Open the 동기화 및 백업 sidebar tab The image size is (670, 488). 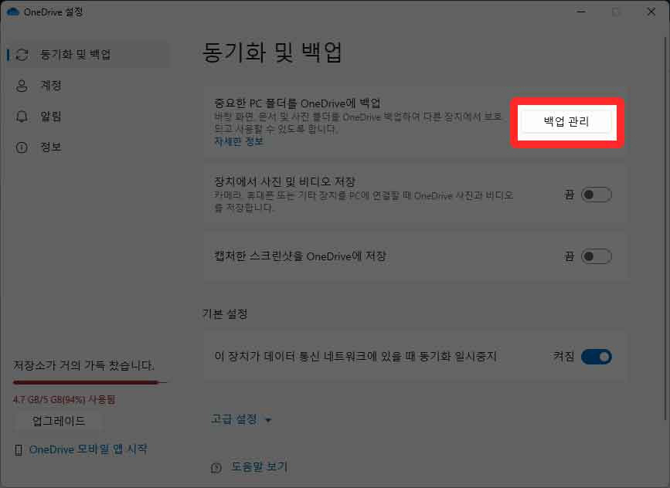pos(88,54)
